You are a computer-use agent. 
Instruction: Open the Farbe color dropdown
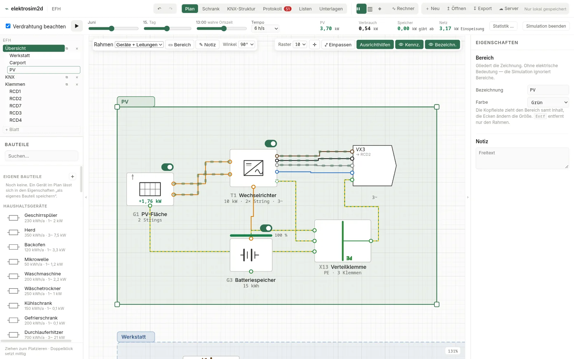(x=548, y=102)
